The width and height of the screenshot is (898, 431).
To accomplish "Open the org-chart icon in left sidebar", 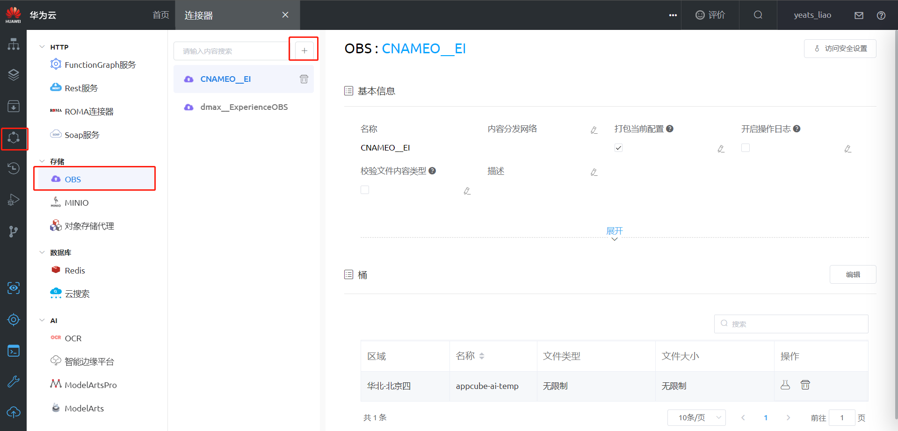I will (14, 44).
